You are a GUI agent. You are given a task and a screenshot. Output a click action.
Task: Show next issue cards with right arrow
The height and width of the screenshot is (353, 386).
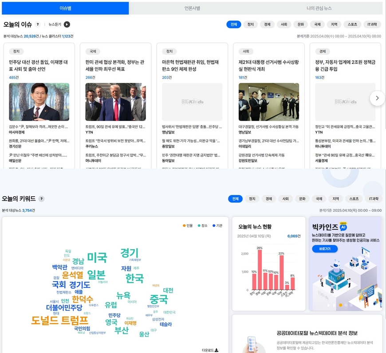377,98
